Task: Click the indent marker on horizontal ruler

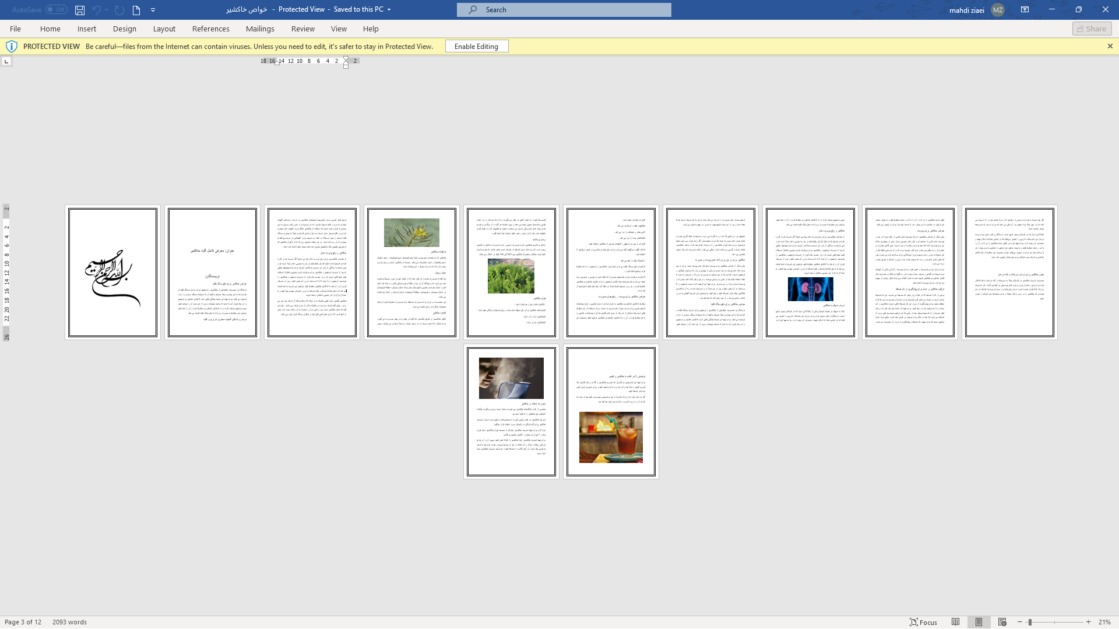Action: 346,62
